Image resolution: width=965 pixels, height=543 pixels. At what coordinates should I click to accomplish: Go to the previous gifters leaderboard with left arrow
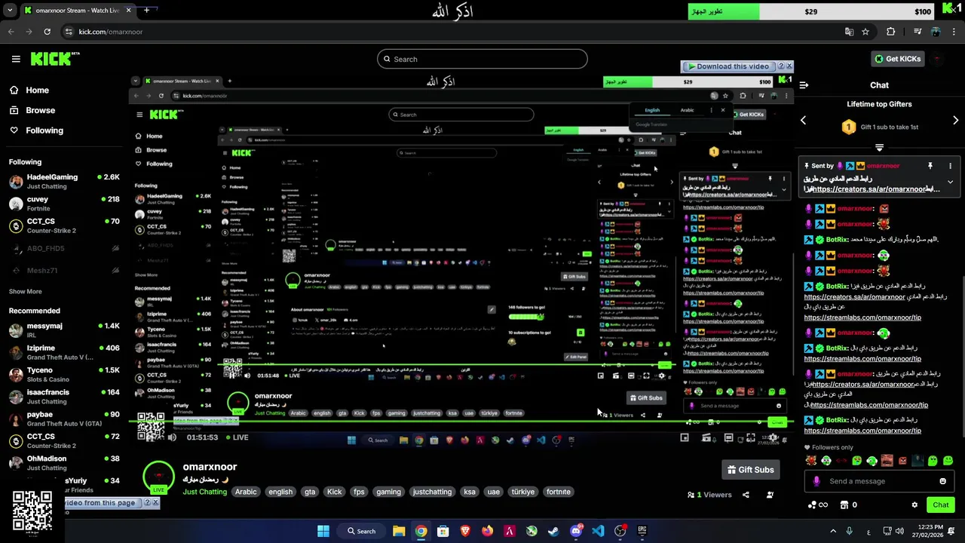click(803, 121)
